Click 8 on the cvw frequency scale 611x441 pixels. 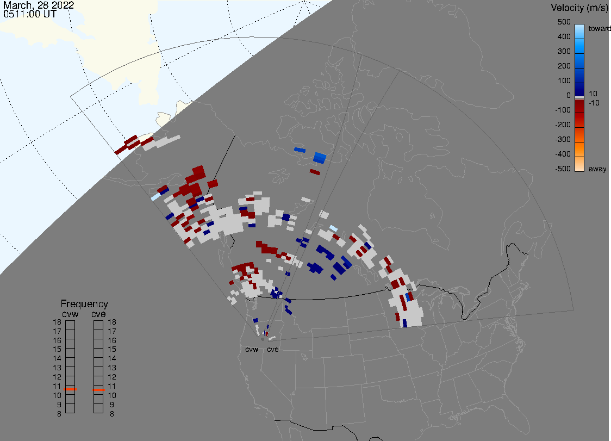[59, 414]
